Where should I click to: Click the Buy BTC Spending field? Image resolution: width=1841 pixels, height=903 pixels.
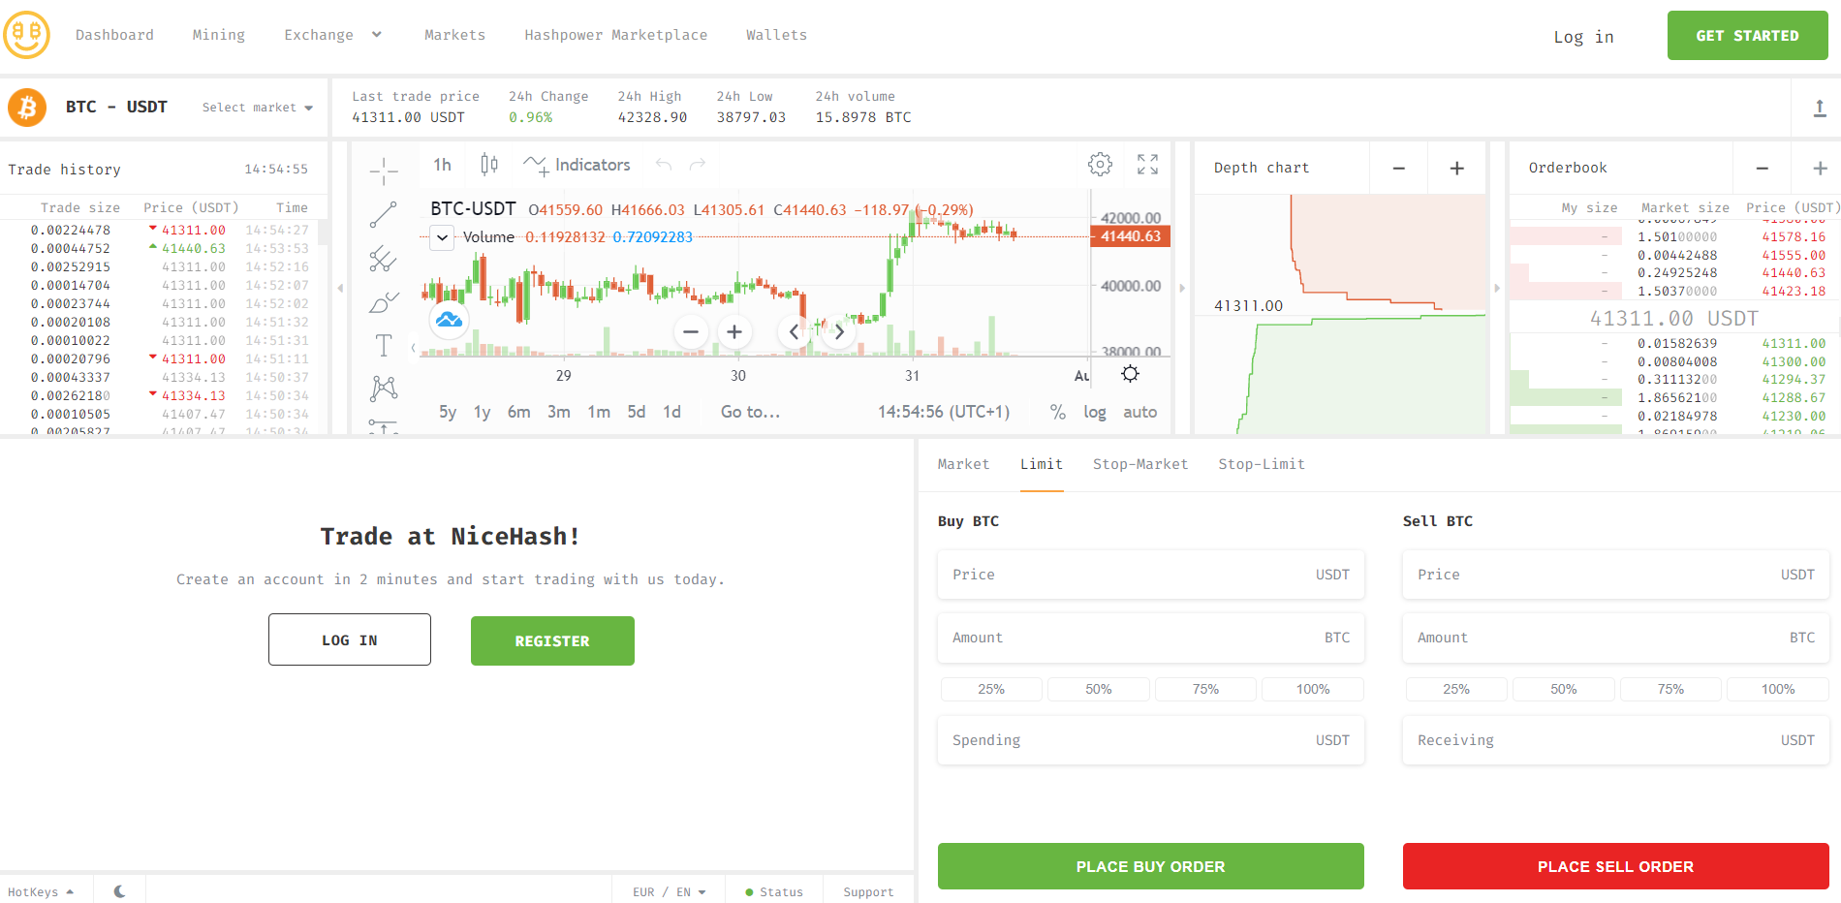[x=1150, y=740]
